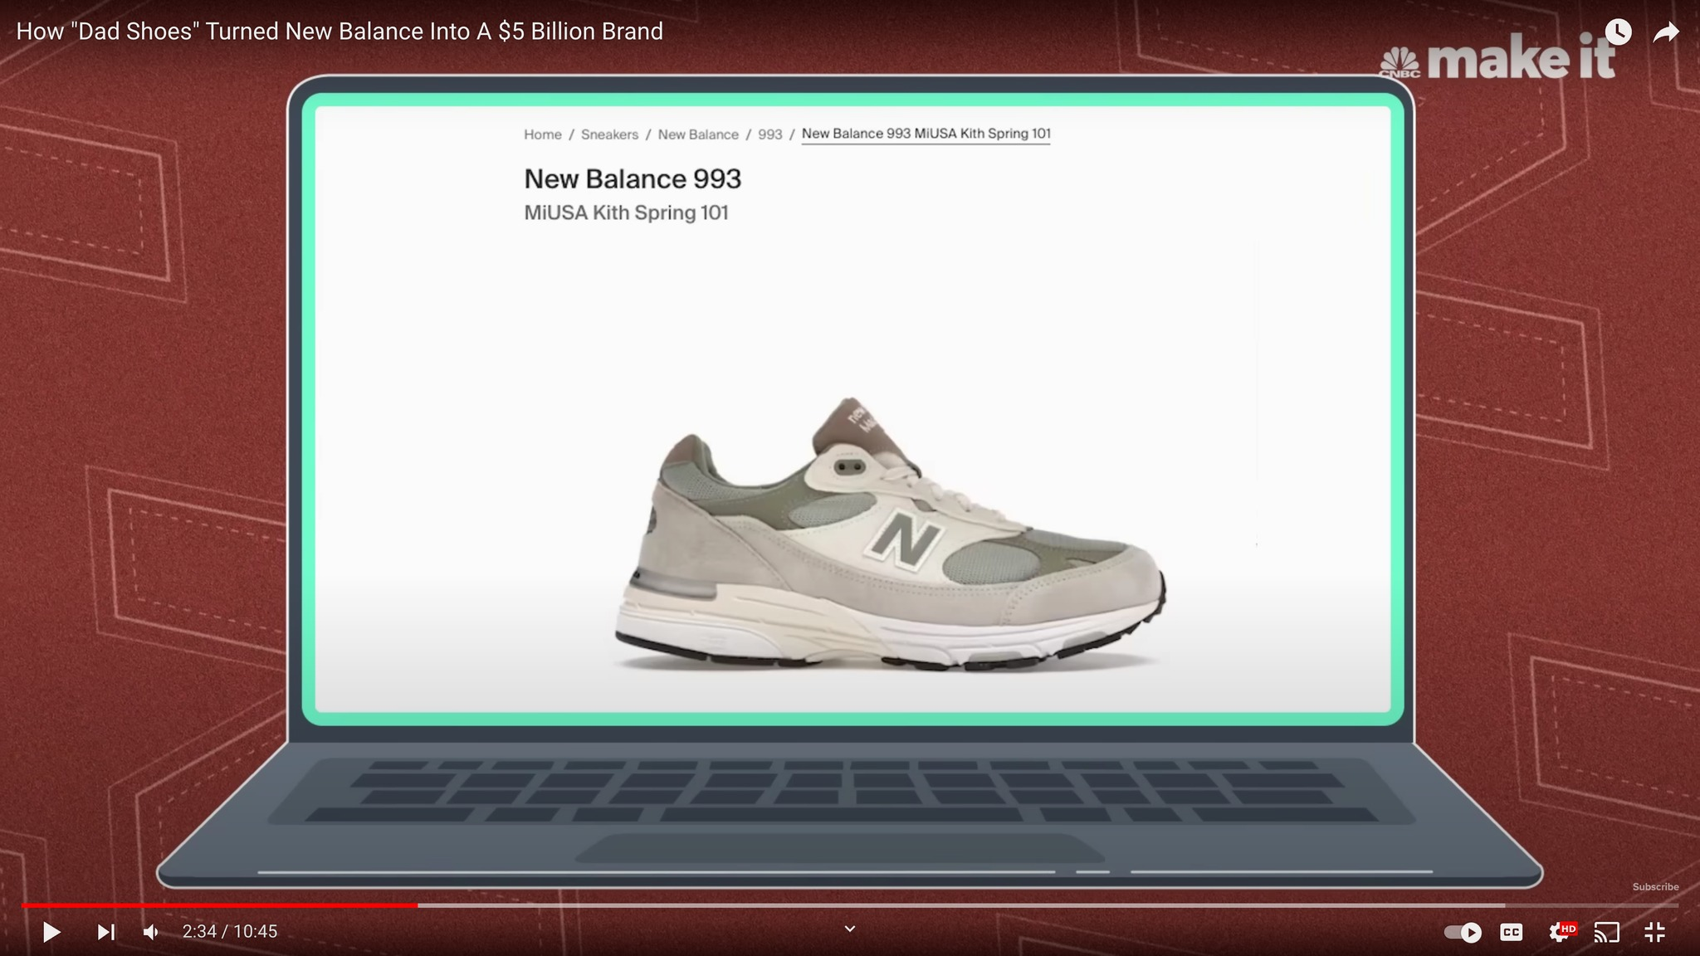Image resolution: width=1700 pixels, height=956 pixels.
Task: Share this video
Action: 1666,32
